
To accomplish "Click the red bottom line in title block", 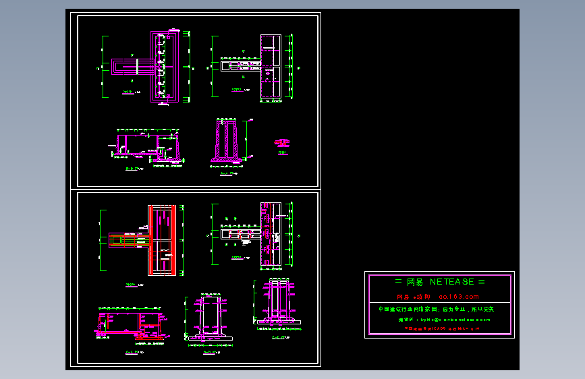I will tap(442, 328).
